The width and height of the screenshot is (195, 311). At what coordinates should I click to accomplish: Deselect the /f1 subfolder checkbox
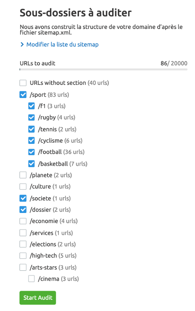click(31, 106)
